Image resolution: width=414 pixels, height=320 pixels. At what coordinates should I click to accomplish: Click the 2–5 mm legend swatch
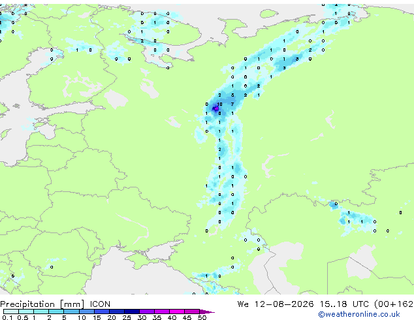pyautogui.click(x=56, y=312)
